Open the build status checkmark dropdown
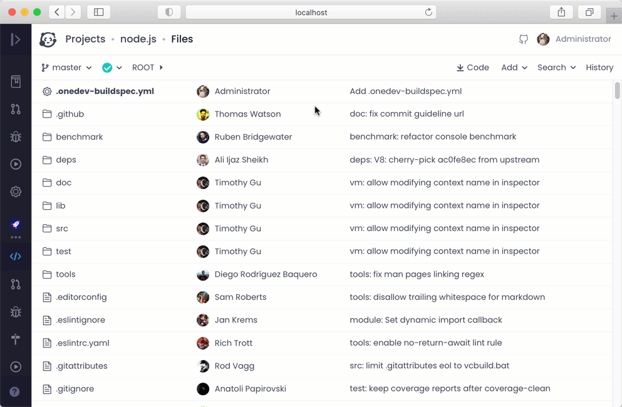This screenshot has height=407, width=622. [x=112, y=68]
